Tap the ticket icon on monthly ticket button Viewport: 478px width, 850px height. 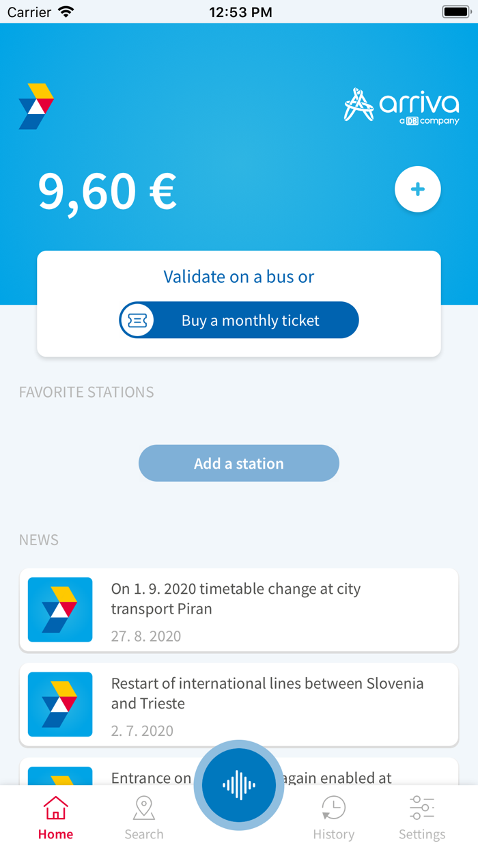[138, 320]
